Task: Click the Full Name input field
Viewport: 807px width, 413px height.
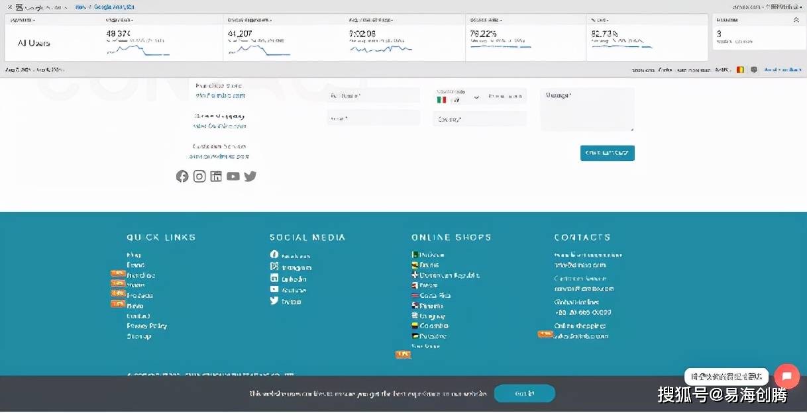Action: 374,95
